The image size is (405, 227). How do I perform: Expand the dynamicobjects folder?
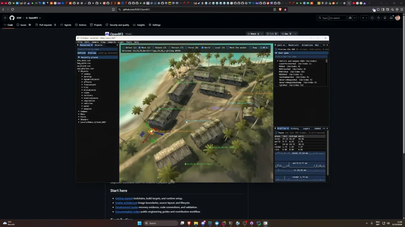click(x=82, y=79)
